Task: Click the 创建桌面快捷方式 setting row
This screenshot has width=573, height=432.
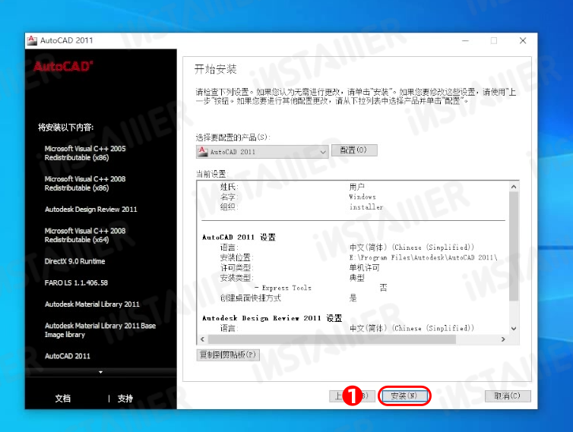Action: (x=288, y=298)
